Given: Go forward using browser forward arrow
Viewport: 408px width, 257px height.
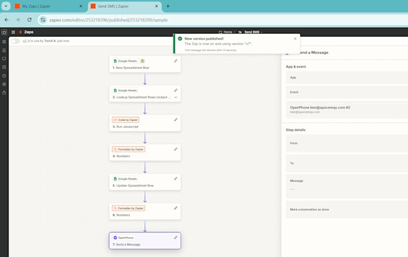Looking at the screenshot, I should [17, 20].
